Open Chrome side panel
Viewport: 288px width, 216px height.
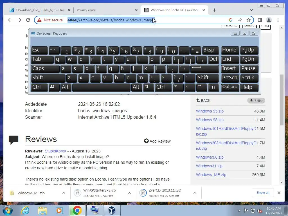260,20
